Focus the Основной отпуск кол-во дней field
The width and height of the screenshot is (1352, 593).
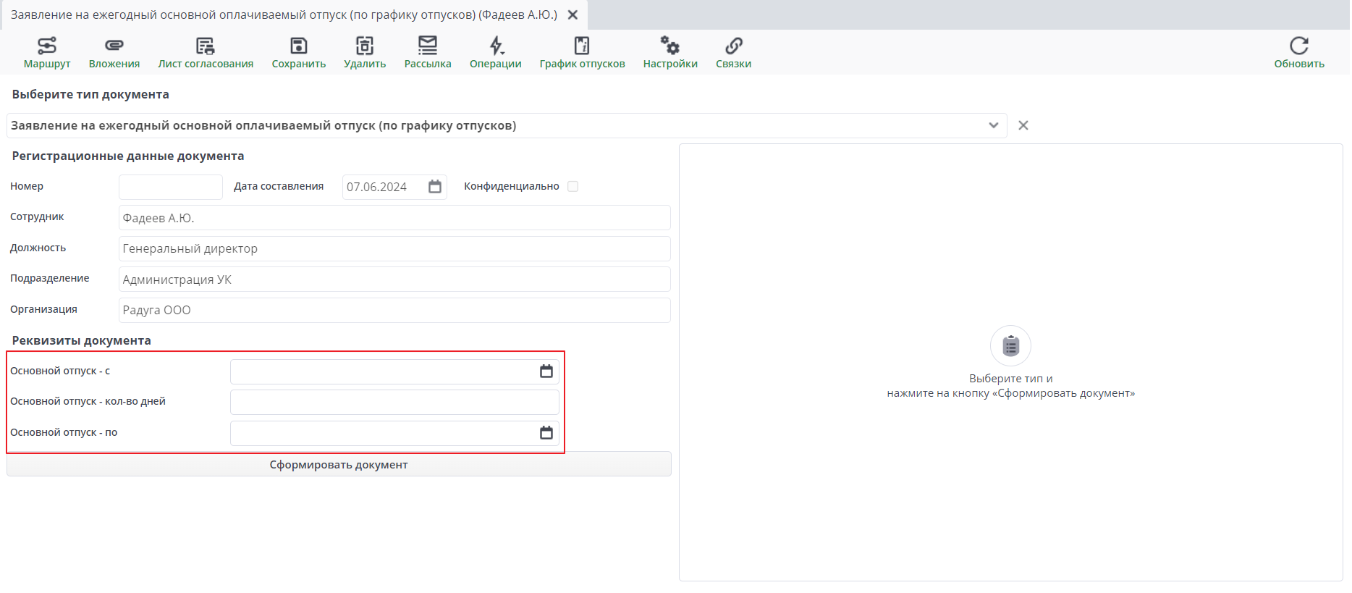[394, 402]
